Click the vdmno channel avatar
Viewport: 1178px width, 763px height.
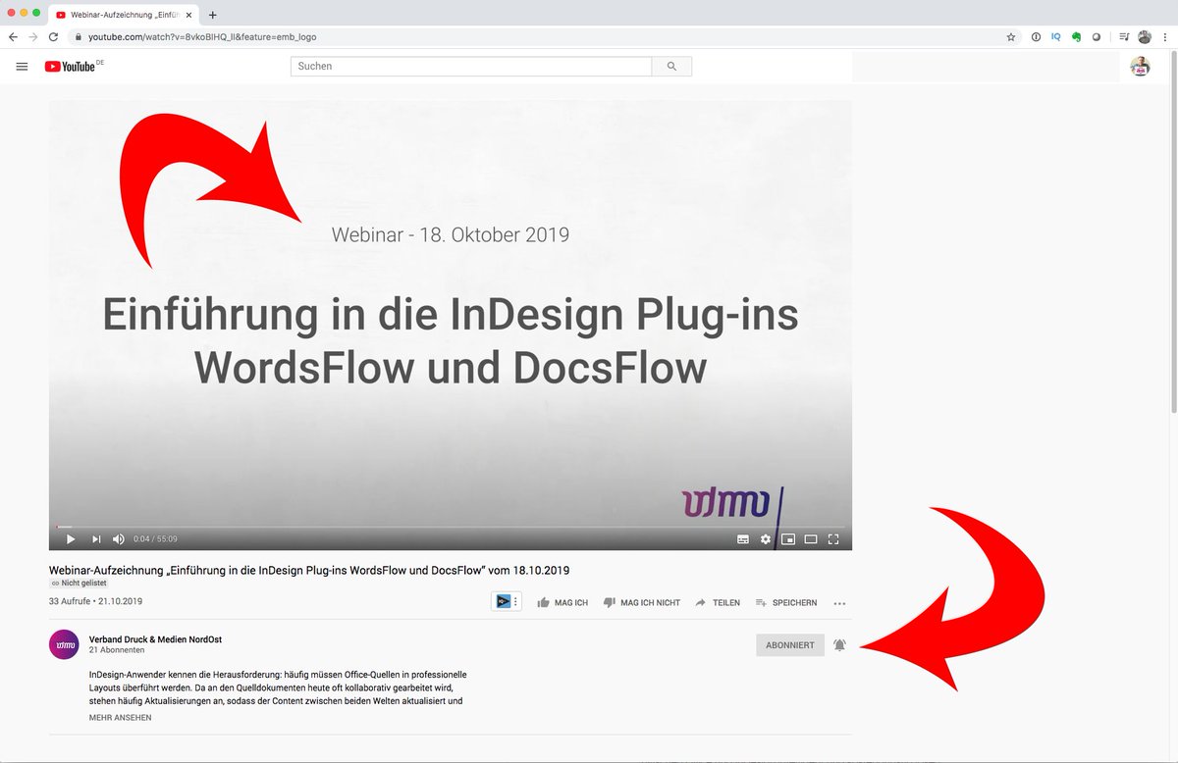point(64,644)
